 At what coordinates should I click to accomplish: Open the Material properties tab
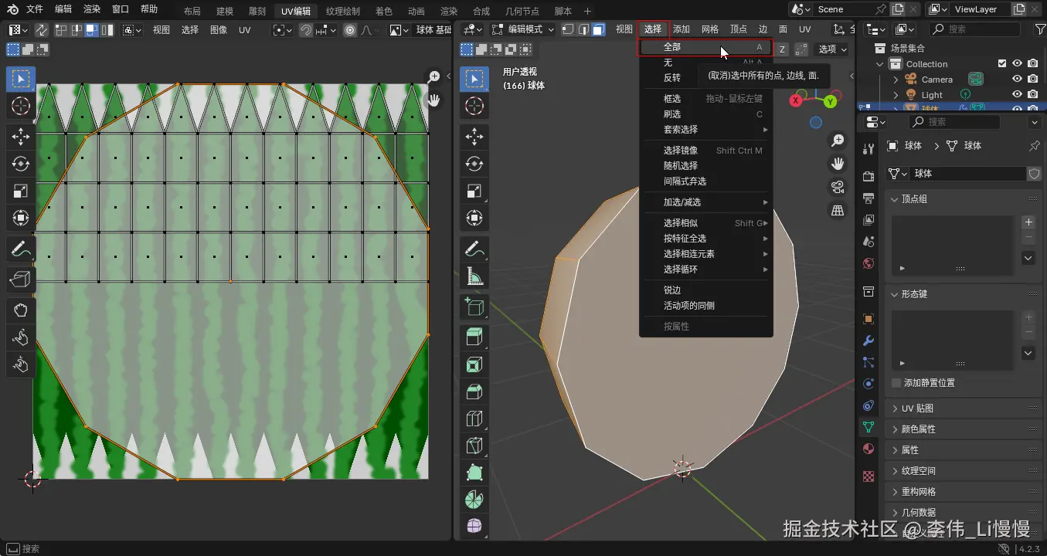(869, 449)
